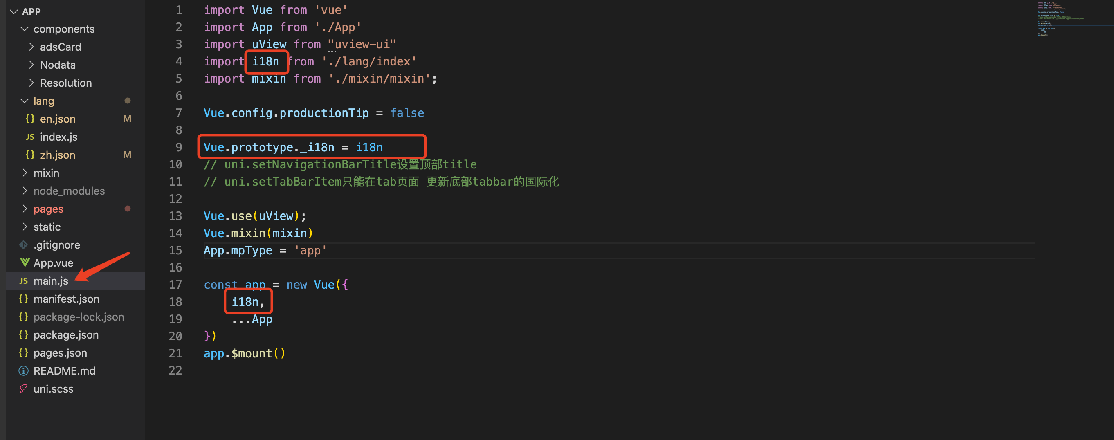Click app.$mount() on line 21
1114x440 pixels.
pos(244,354)
